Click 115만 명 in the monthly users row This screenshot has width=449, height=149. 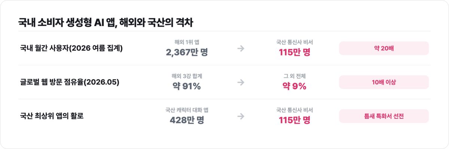coord(294,52)
